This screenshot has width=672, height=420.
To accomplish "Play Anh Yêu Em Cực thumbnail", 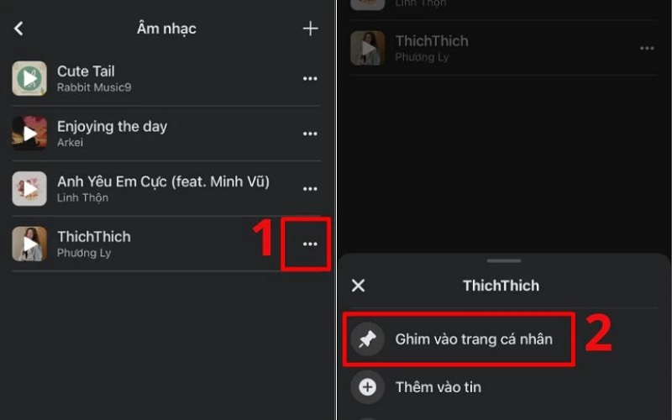I will point(29,189).
